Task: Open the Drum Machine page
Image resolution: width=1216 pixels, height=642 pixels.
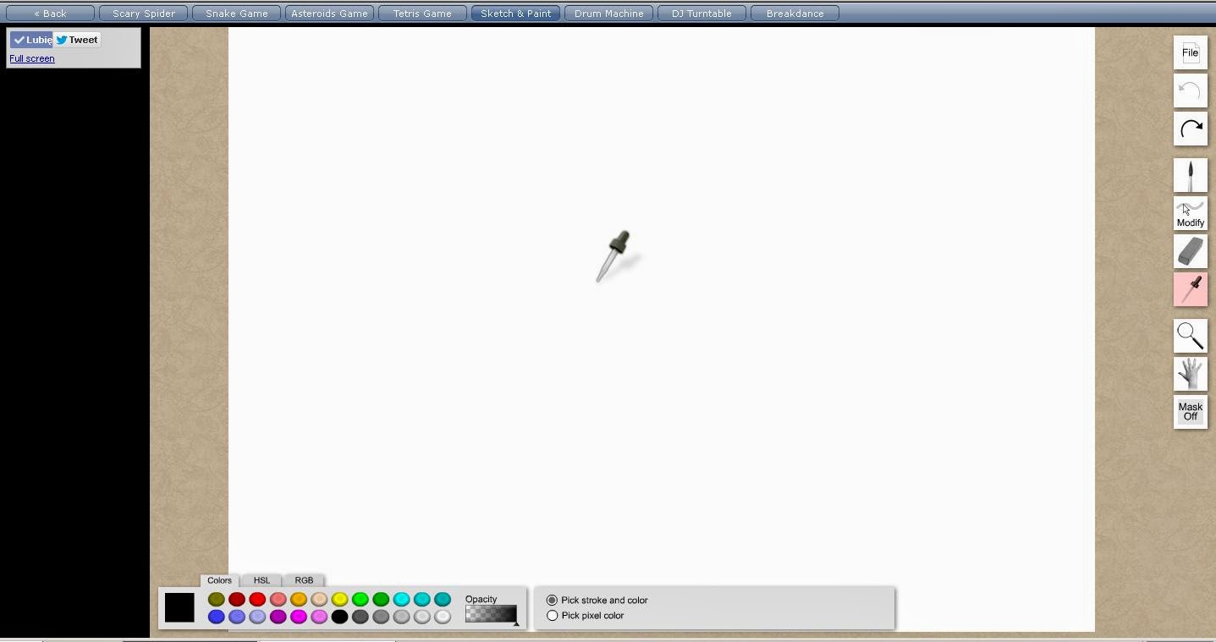Action: point(608,13)
